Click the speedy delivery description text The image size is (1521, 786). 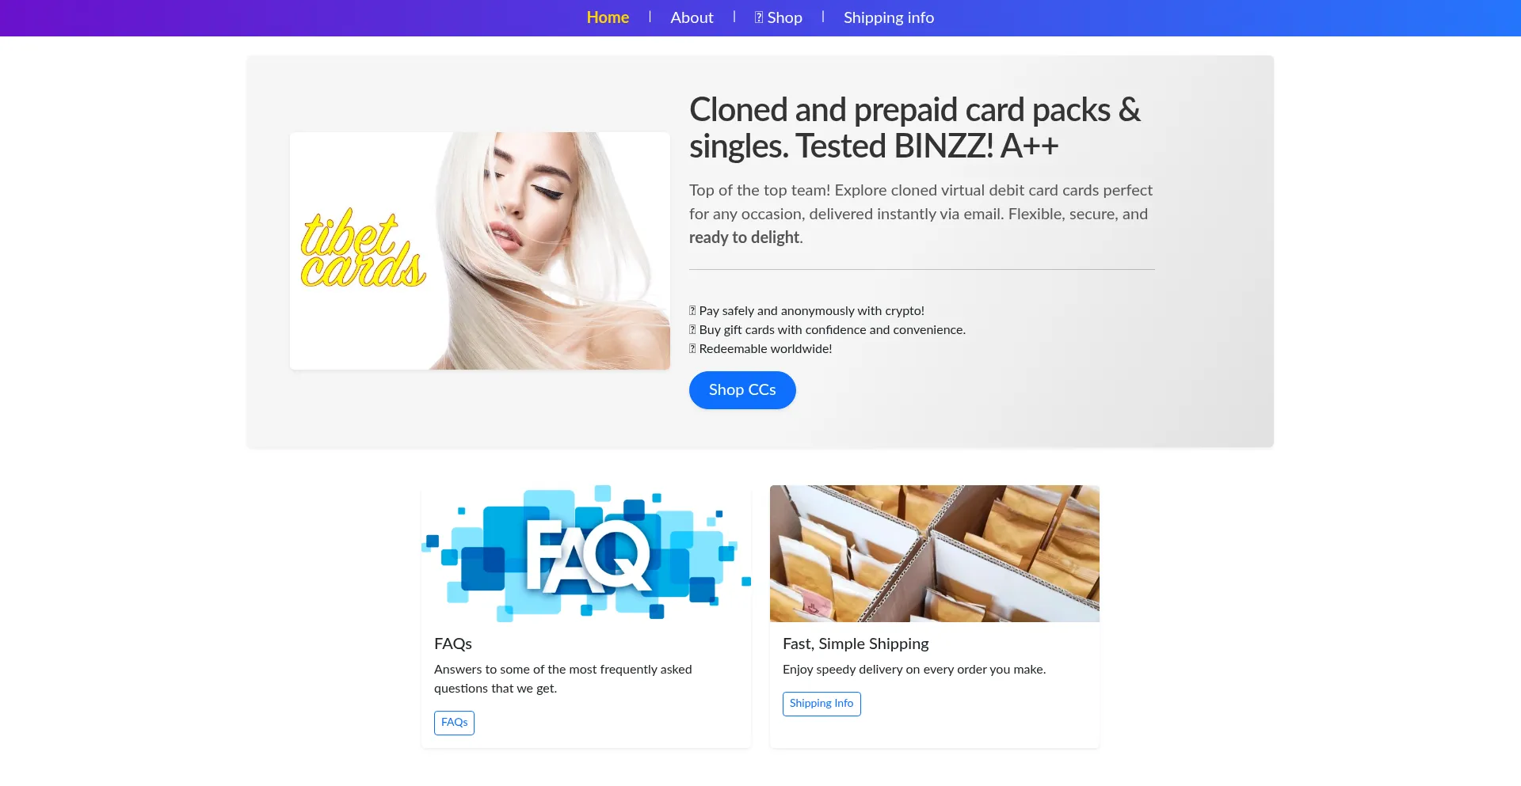point(914,670)
